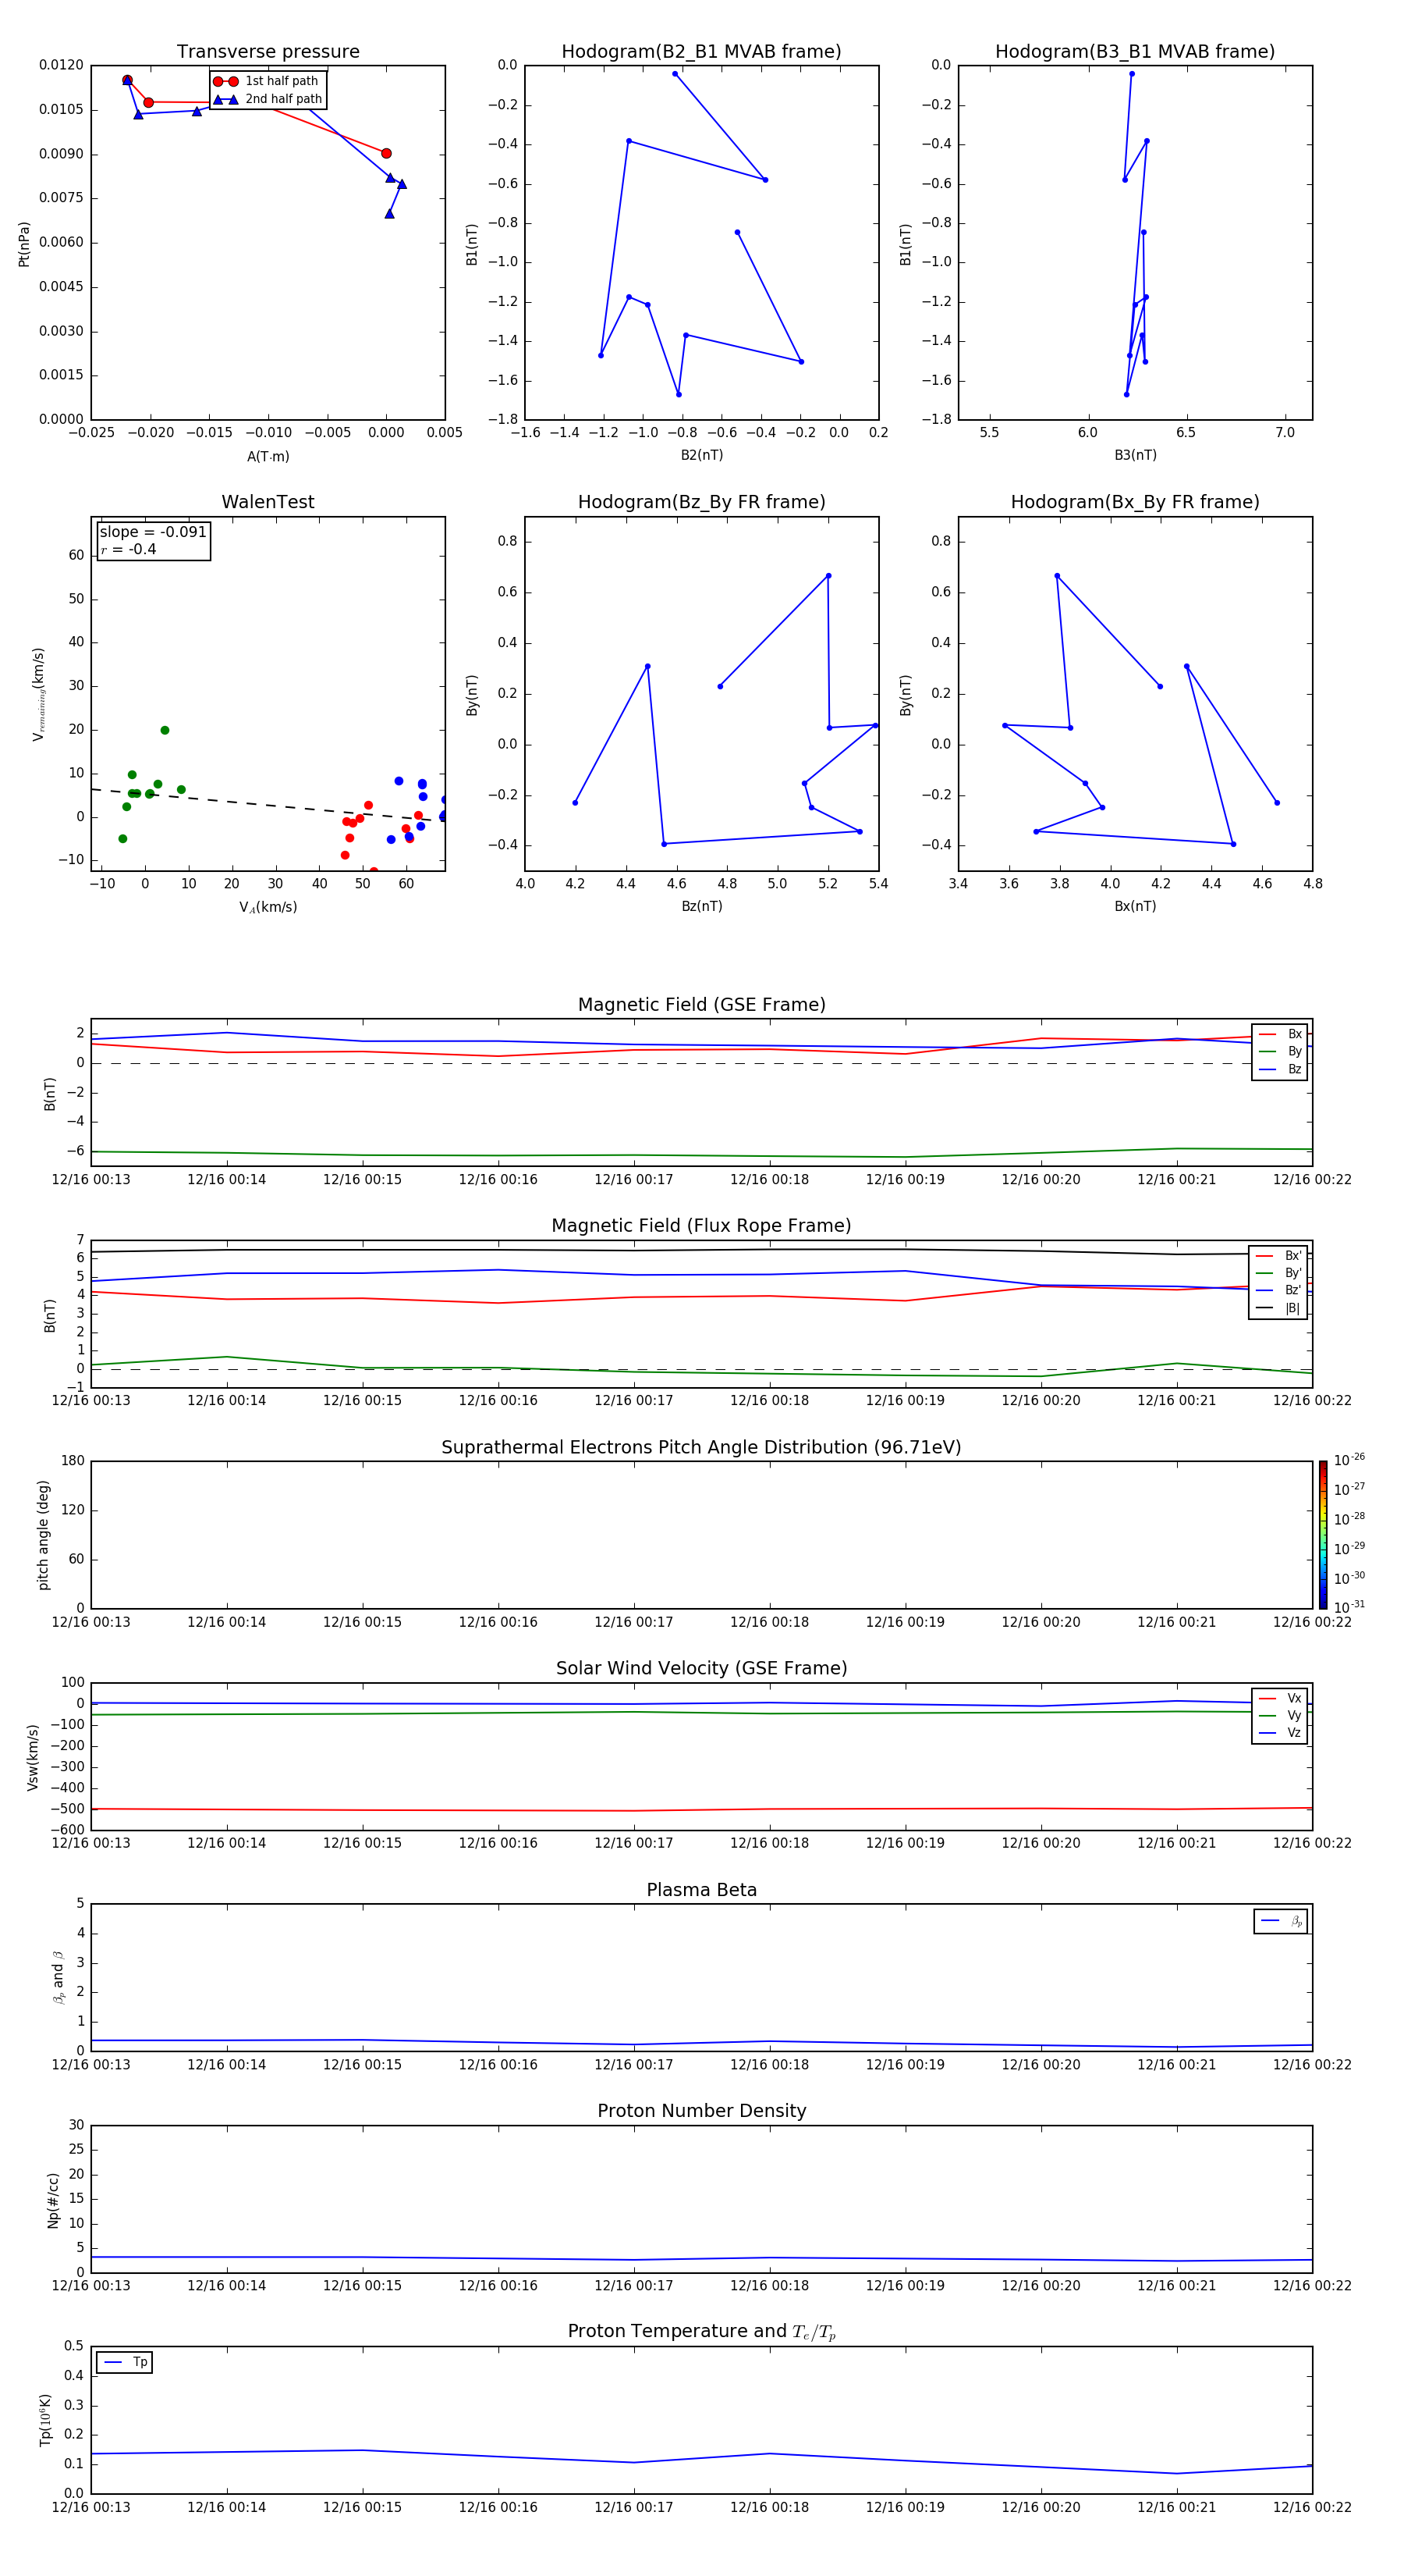
Task: Click the pitch angle color bar
Action: (x=1323, y=1535)
